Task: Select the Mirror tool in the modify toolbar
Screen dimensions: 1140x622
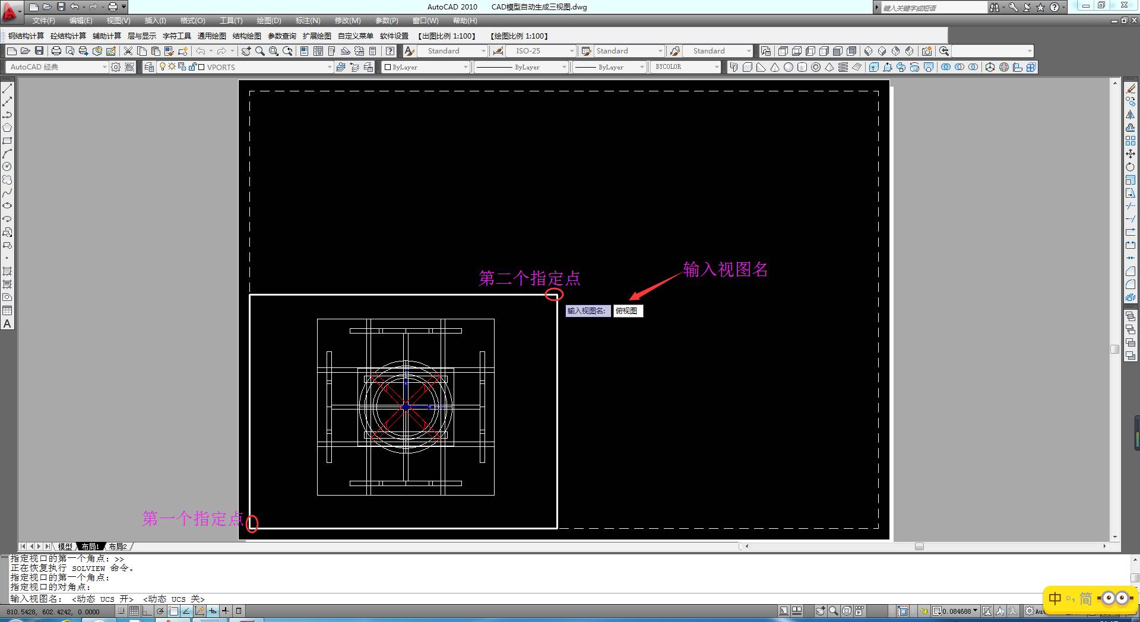Action: coord(1130,115)
